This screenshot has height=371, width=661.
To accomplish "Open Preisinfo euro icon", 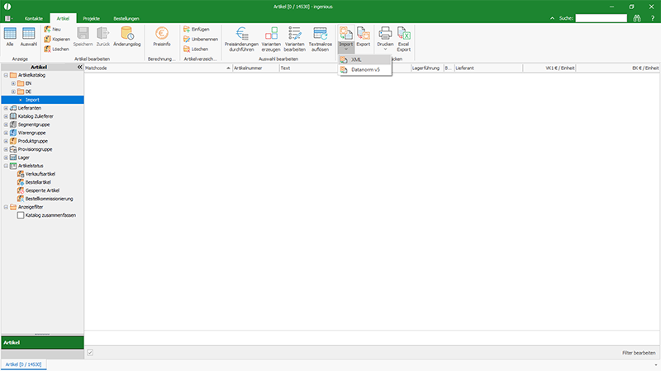I will (162, 36).
